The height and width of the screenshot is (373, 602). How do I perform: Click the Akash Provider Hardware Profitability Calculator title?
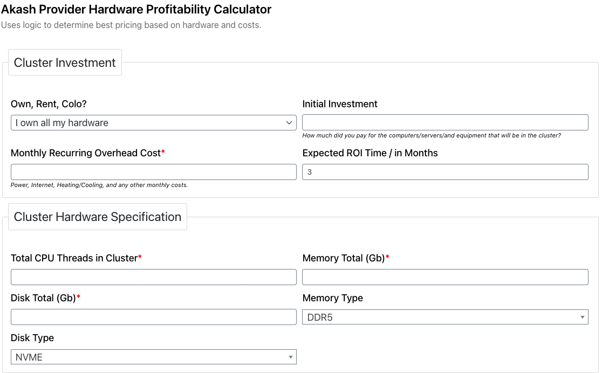136,9
